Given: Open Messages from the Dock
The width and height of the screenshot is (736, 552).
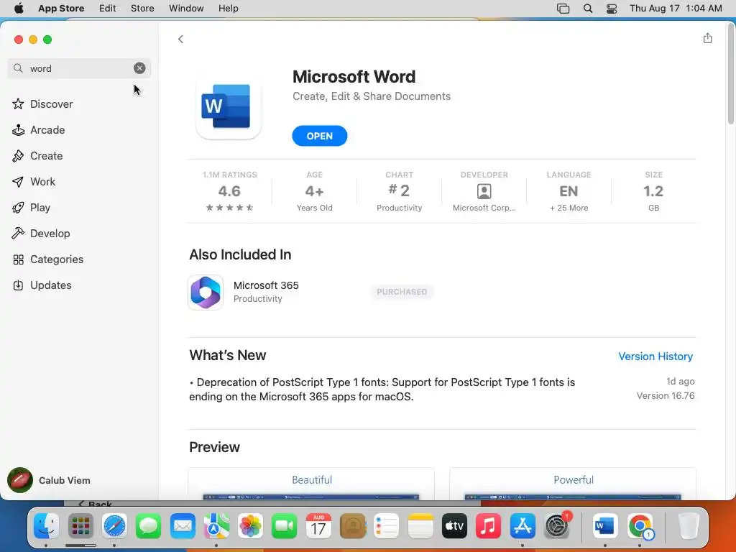Looking at the screenshot, I should click(x=148, y=526).
